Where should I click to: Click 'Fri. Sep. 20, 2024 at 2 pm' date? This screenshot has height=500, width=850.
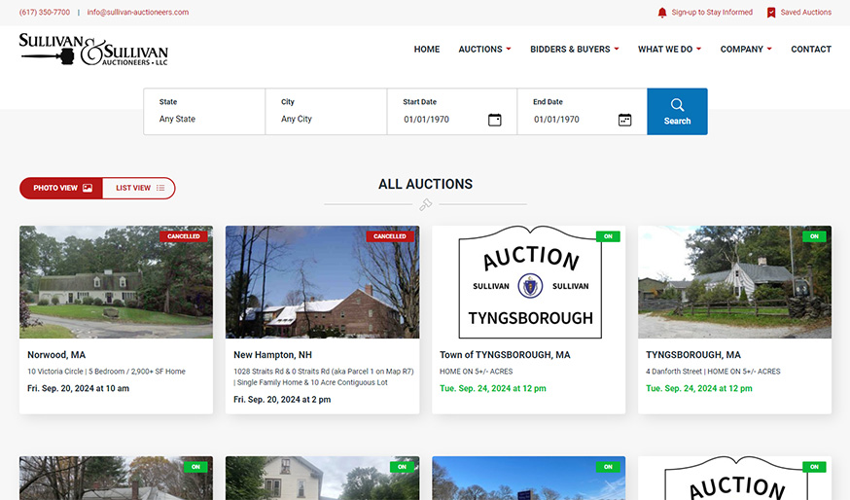(x=282, y=400)
